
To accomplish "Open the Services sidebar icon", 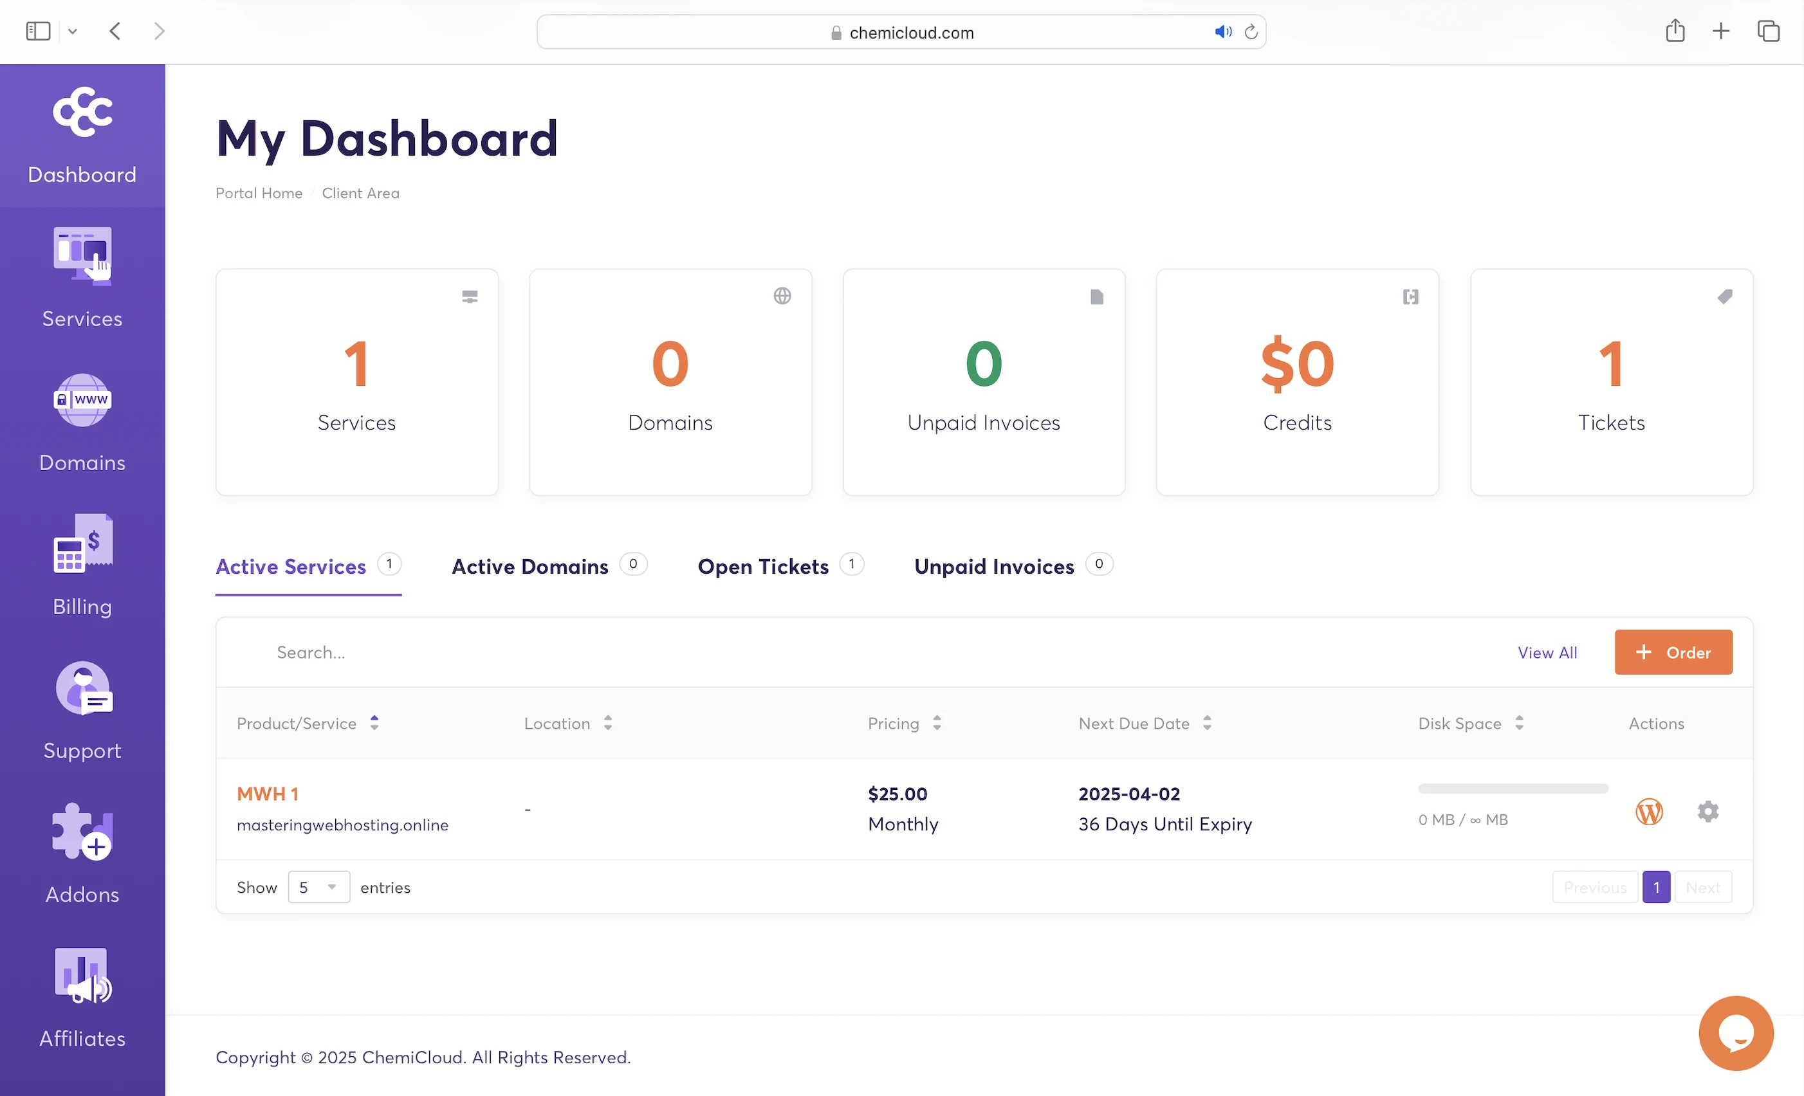I will pyautogui.click(x=82, y=257).
